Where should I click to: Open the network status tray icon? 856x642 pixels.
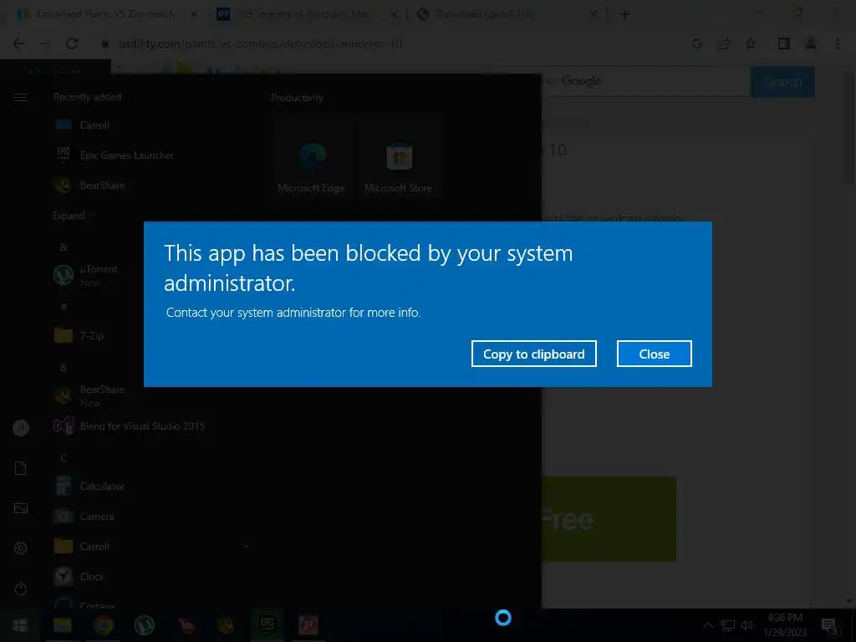click(x=728, y=625)
